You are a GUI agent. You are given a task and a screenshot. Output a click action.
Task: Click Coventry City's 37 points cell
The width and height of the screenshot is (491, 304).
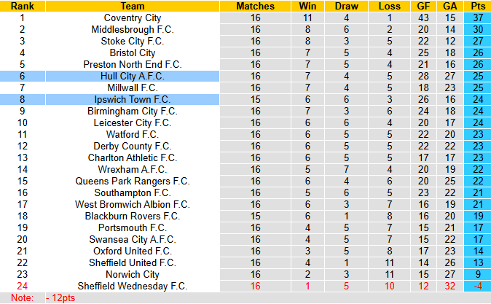[x=476, y=17]
